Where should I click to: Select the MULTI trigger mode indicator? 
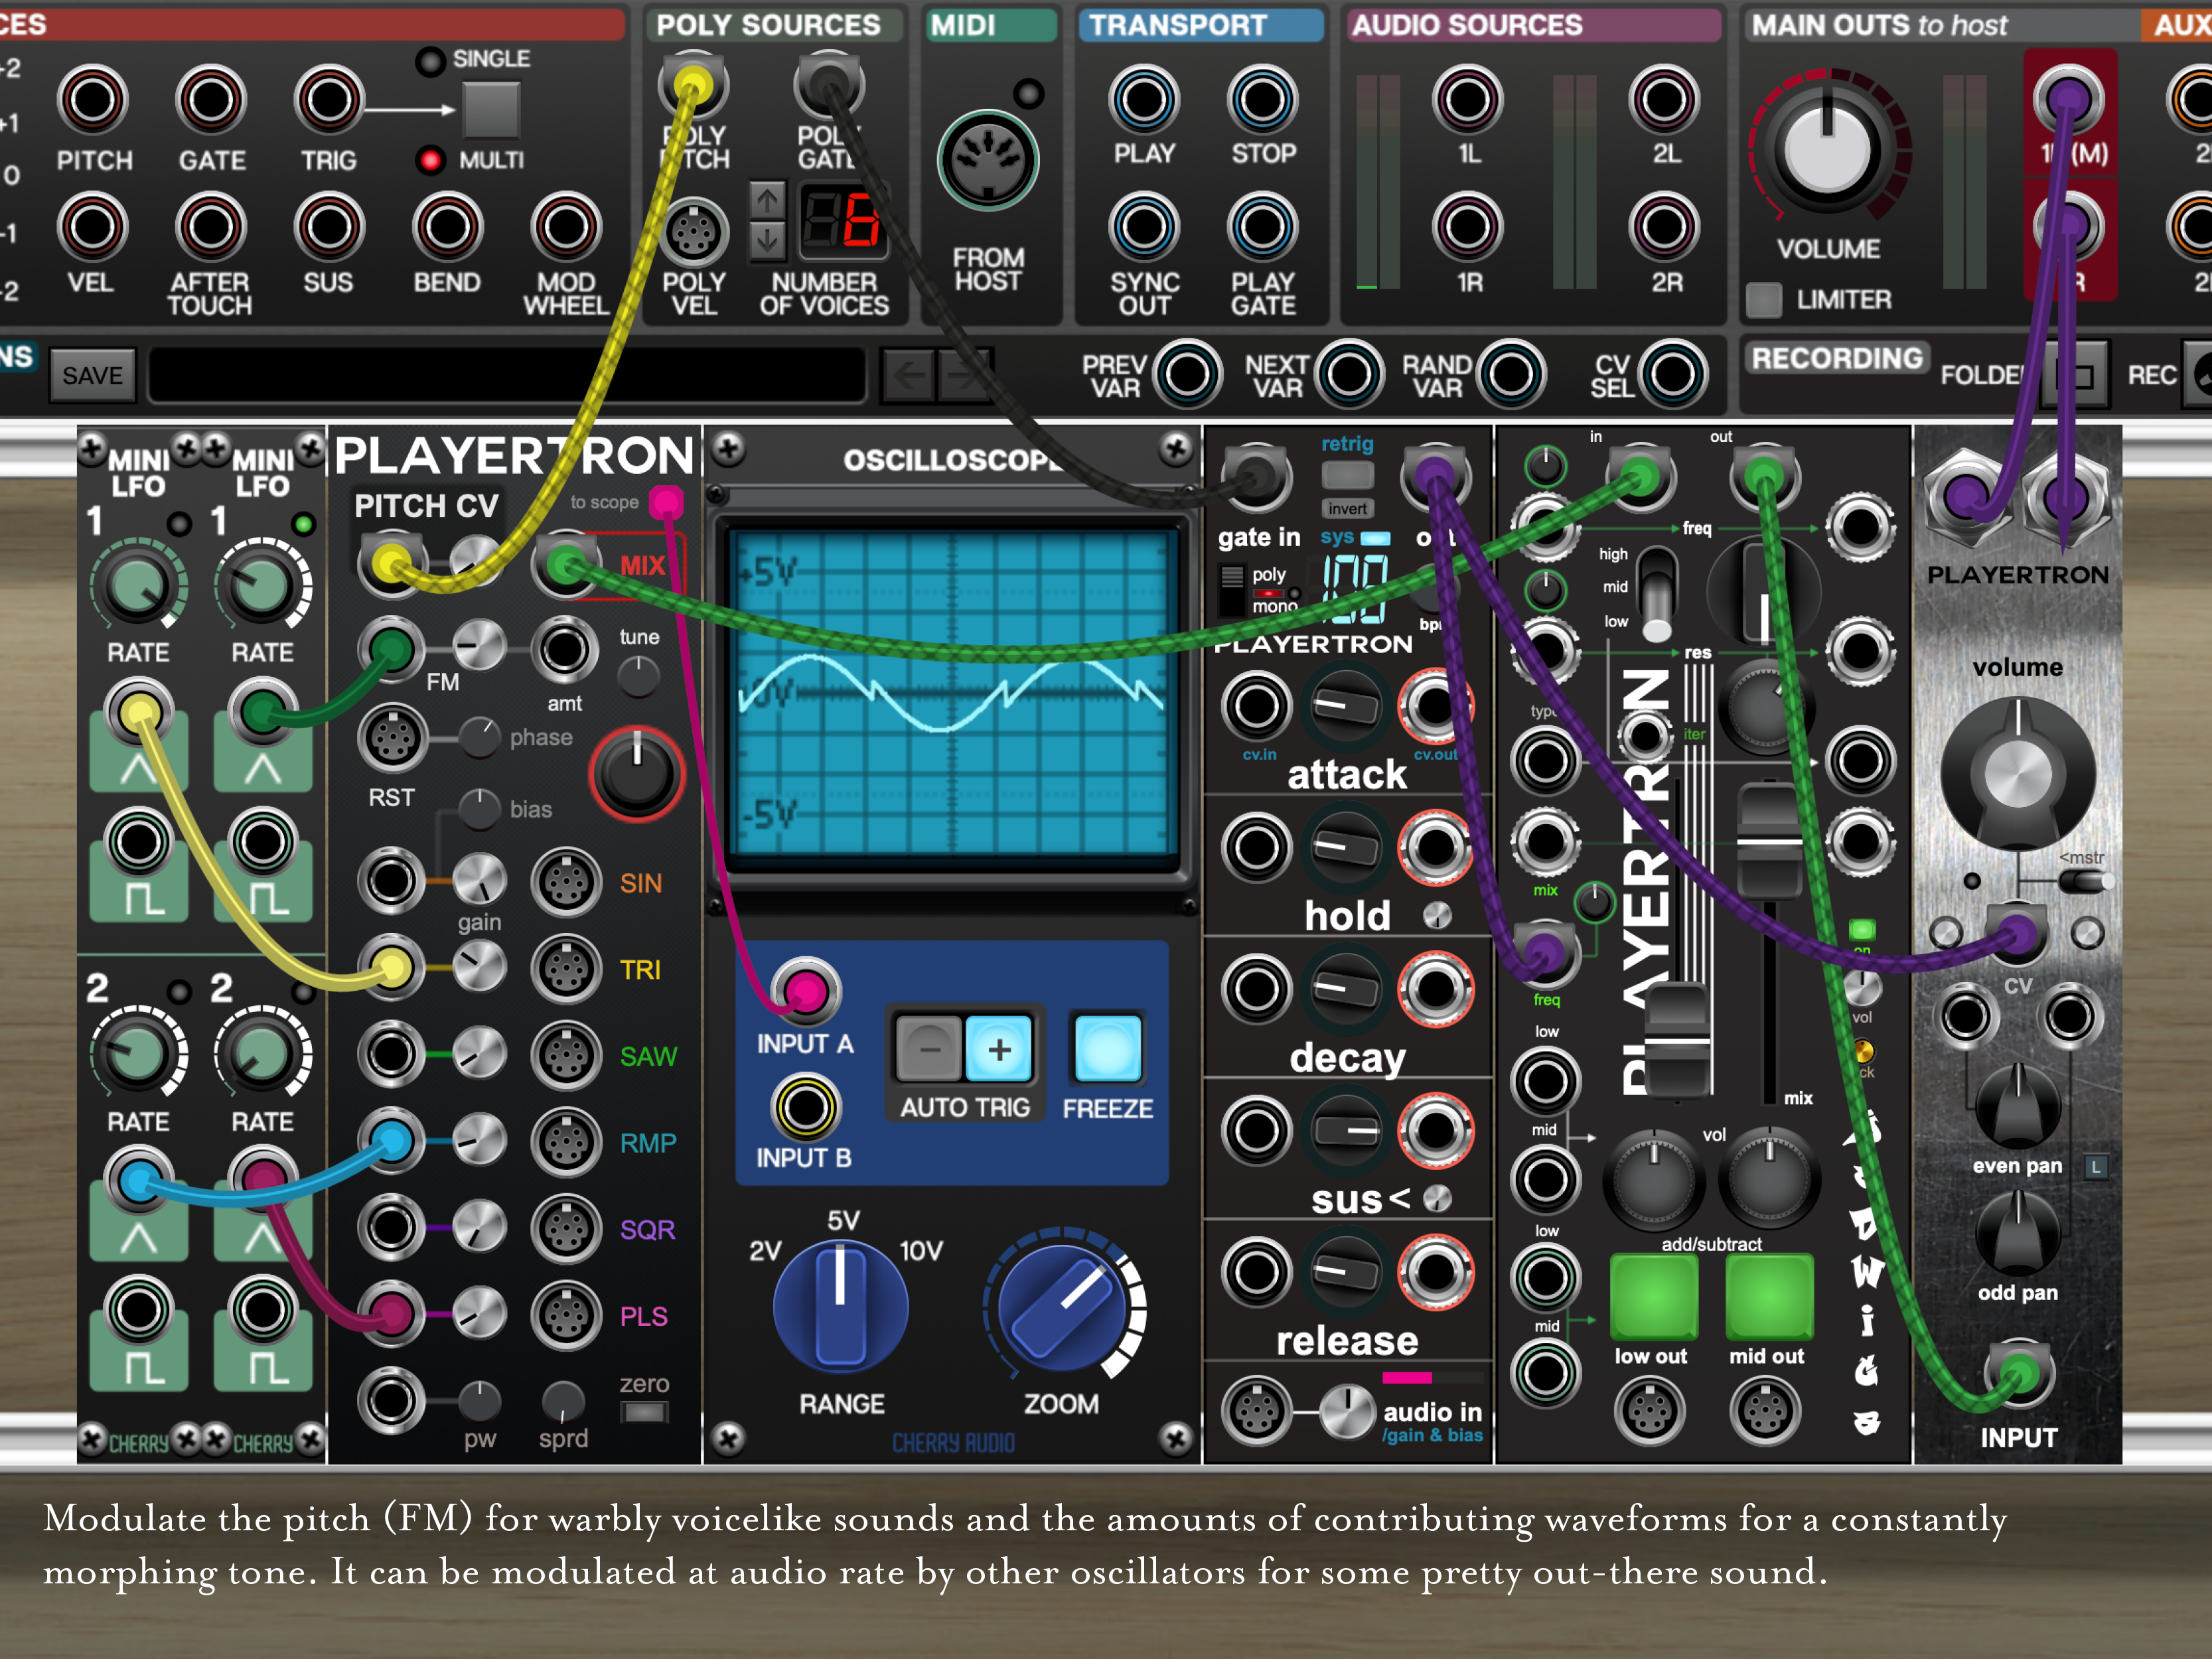pos(430,160)
